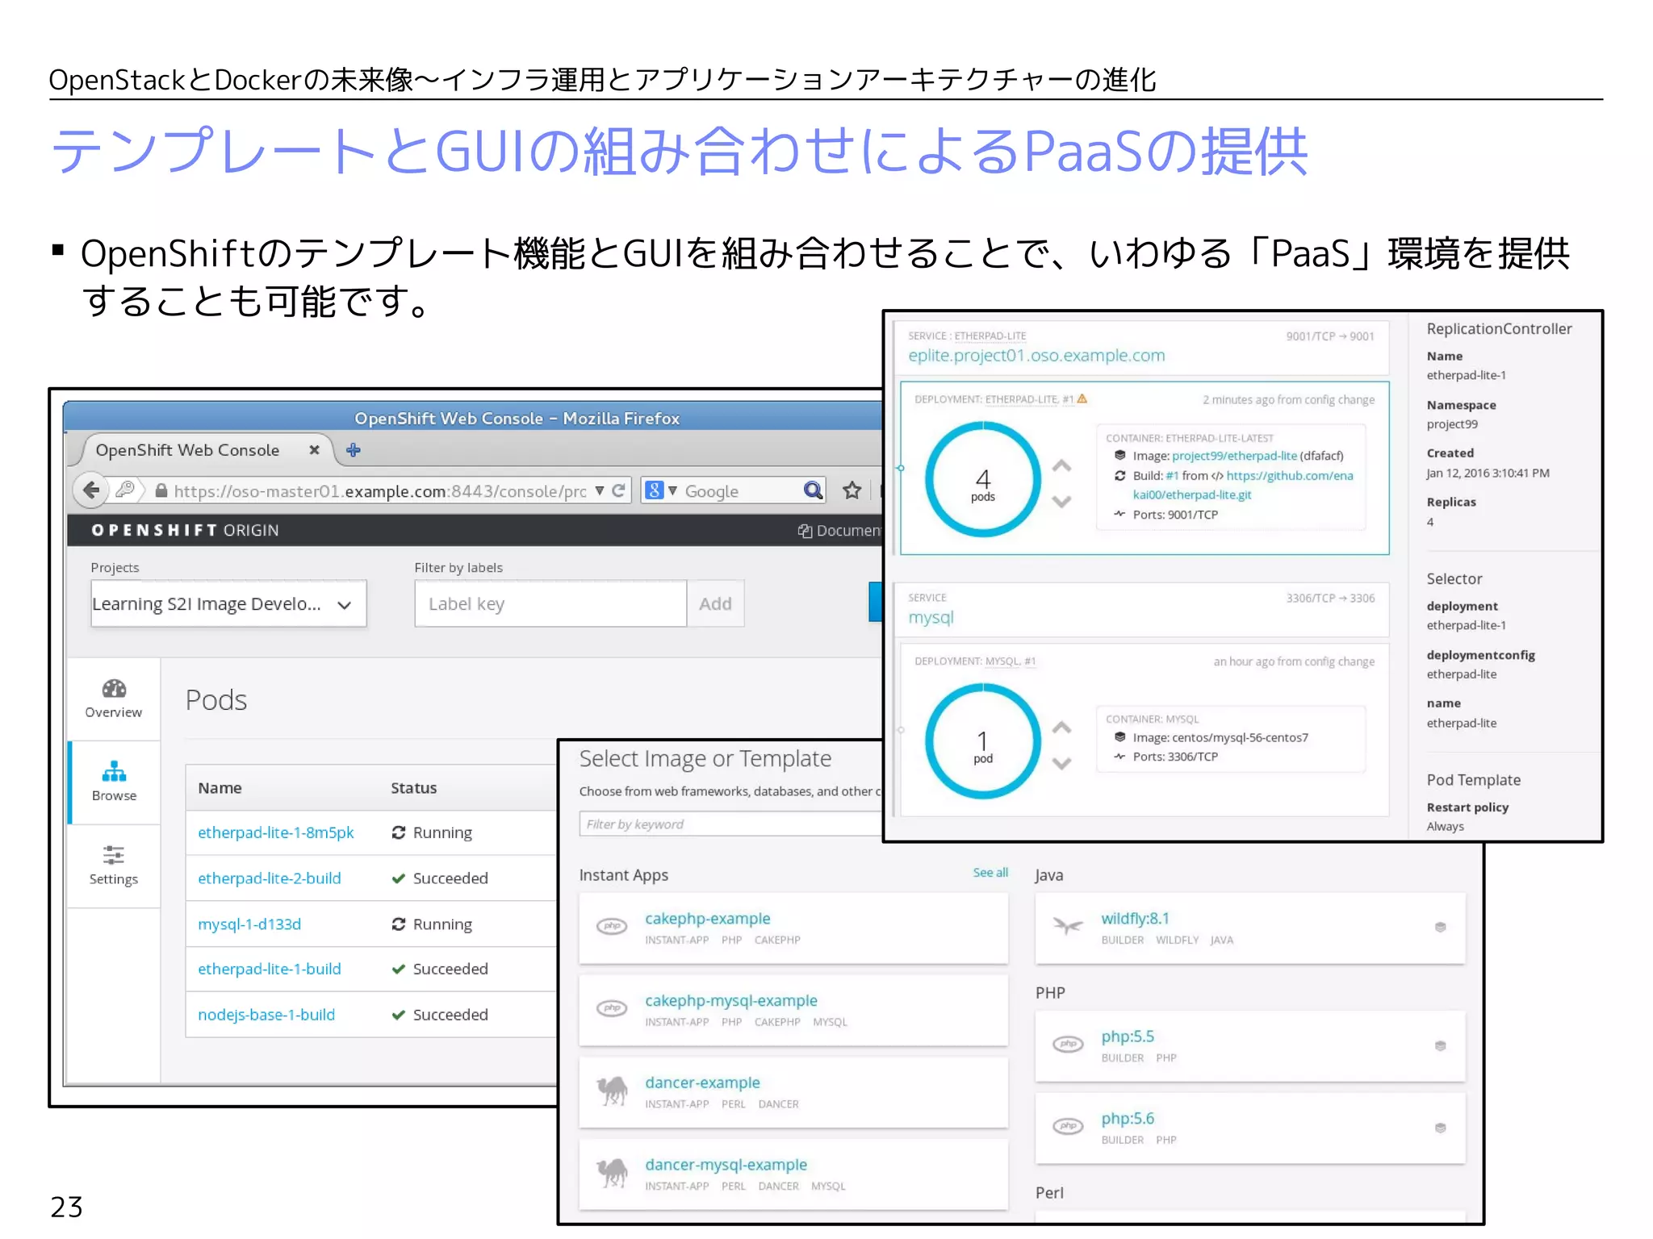Click the bookmark star icon
The image size is (1653, 1239).
pos(852,490)
